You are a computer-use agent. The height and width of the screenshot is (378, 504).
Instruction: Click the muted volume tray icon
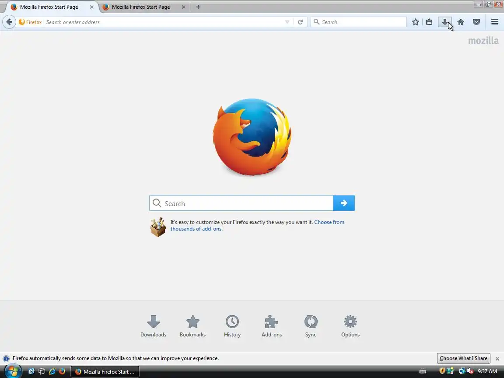(x=470, y=371)
